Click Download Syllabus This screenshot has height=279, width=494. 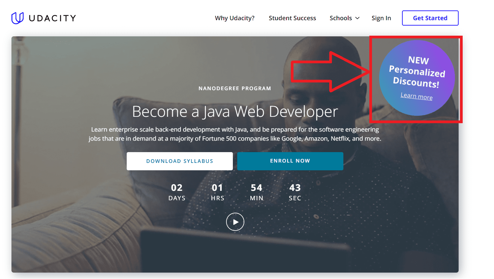point(179,161)
